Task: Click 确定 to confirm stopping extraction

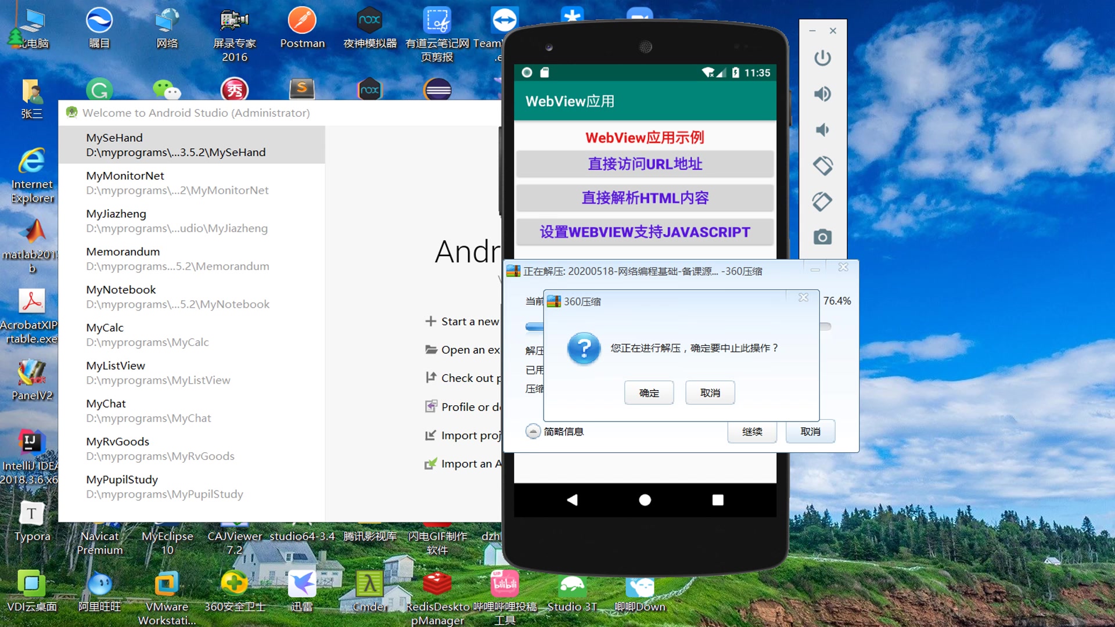Action: pos(649,393)
